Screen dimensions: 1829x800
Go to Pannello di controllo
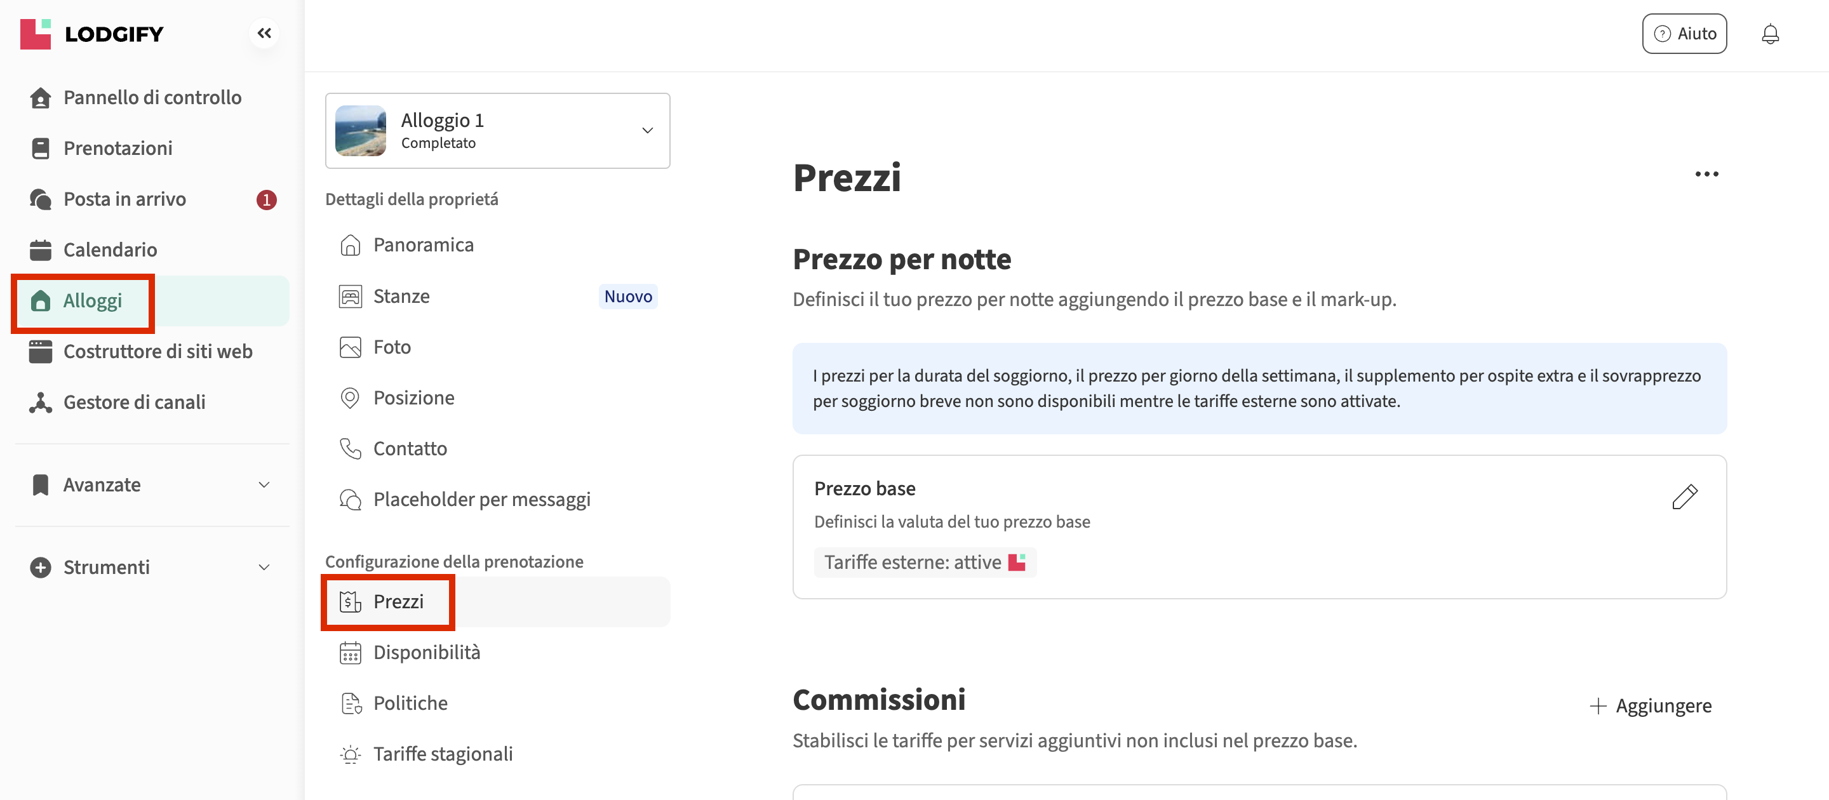[152, 97]
